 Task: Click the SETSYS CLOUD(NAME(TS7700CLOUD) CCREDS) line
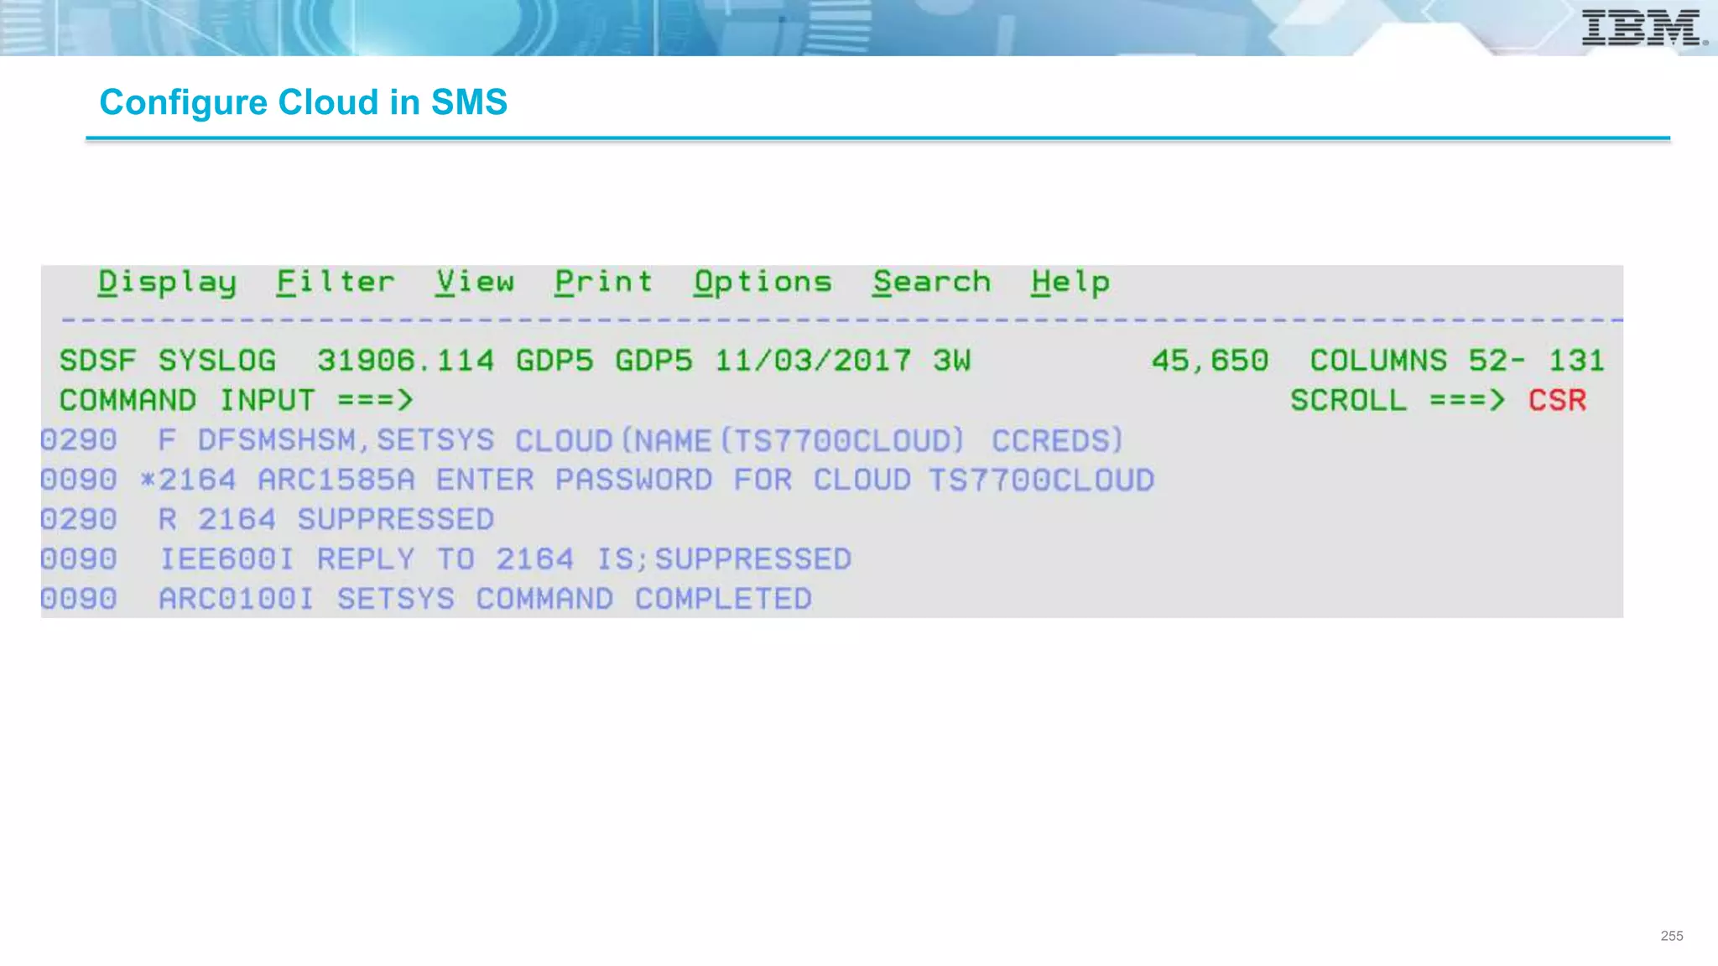pyautogui.click(x=581, y=440)
